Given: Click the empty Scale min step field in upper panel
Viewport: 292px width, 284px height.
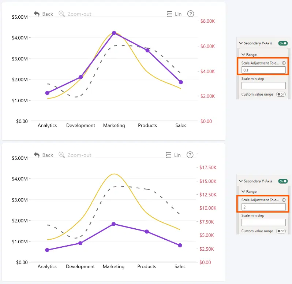Looking at the screenshot, I should pyautogui.click(x=263, y=86).
